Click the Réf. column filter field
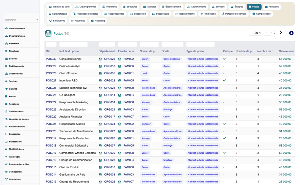This screenshot has width=300, height=185. click(51, 44)
